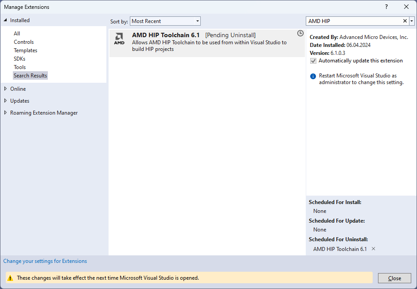
Task: Cancel scheduled uninstall of AMD HIP Toolchain
Action: click(x=373, y=249)
